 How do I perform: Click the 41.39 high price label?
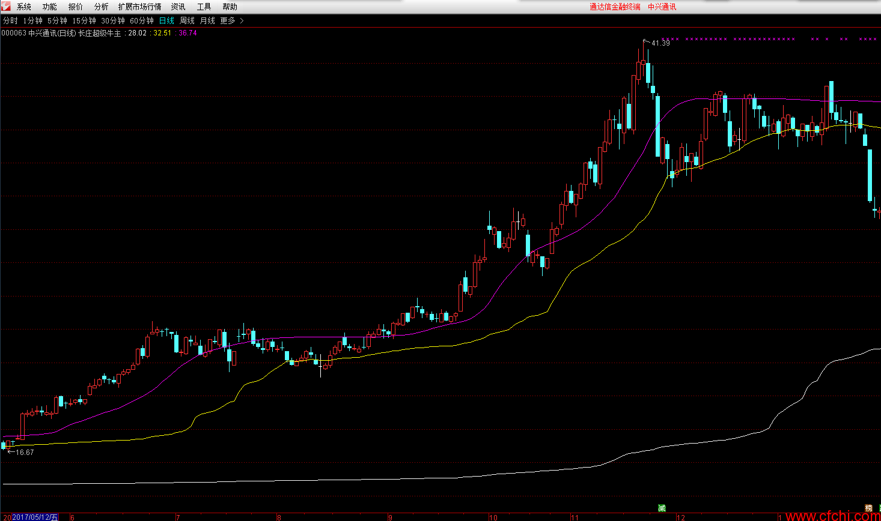click(x=660, y=43)
